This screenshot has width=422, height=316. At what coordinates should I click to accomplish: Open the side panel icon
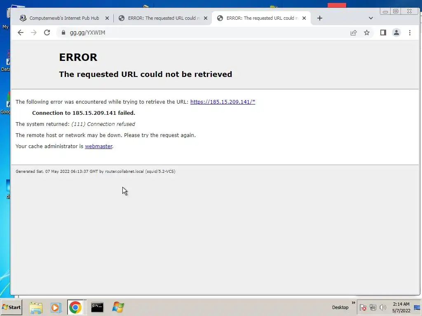click(x=383, y=33)
